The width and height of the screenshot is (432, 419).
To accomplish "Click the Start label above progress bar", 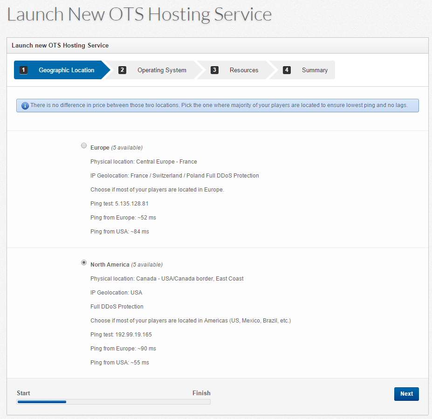I will pyautogui.click(x=23, y=393).
